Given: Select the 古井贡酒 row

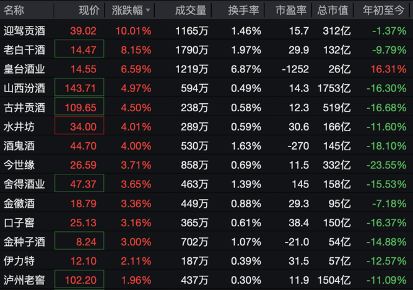Looking at the screenshot, I should click(x=24, y=107).
